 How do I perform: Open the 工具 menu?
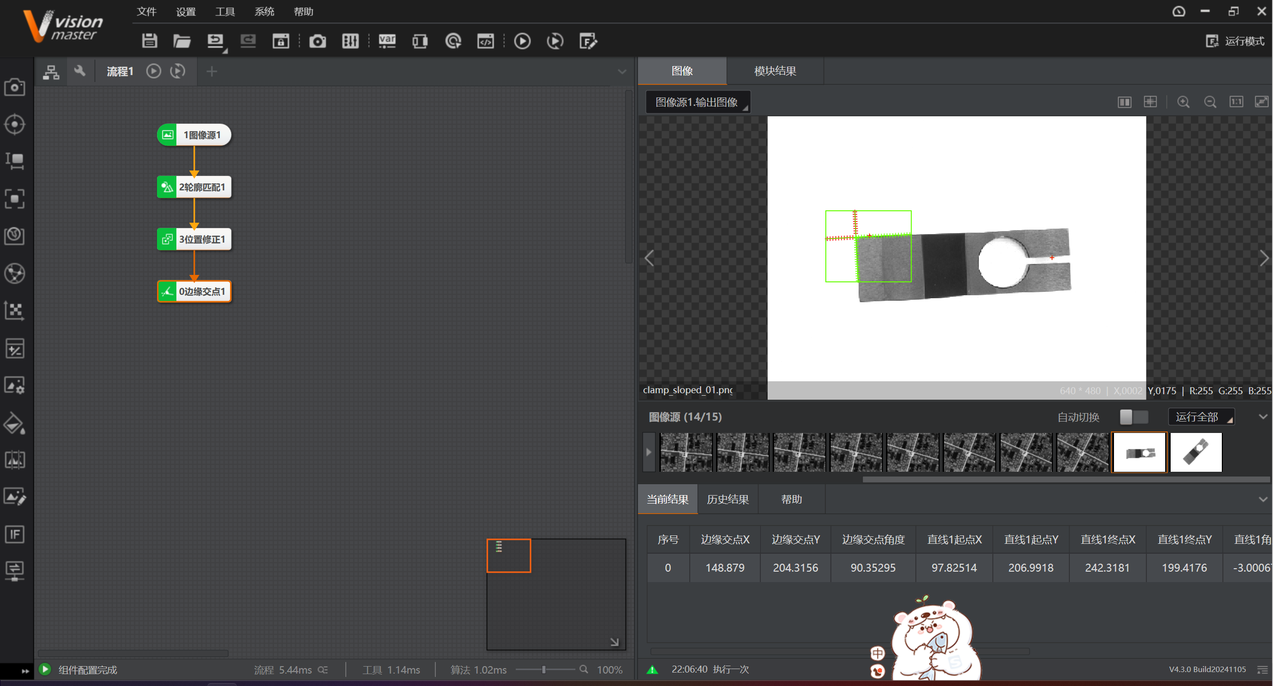click(225, 11)
